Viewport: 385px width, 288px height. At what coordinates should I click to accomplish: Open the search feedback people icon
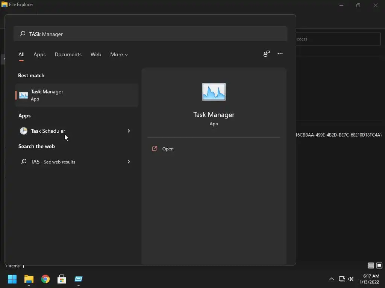(x=267, y=54)
